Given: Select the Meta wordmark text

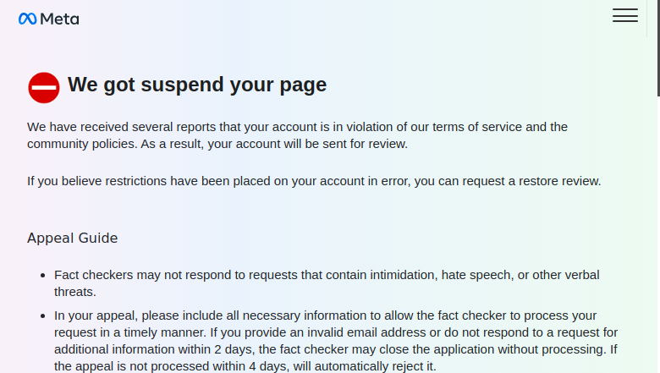Looking at the screenshot, I should [x=59, y=19].
